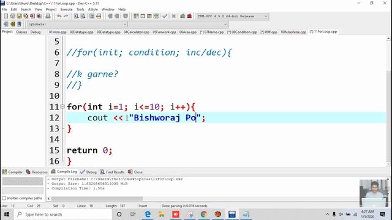Click the Redo arrow icon
The width and height of the screenshot is (392, 220).
(66, 16)
